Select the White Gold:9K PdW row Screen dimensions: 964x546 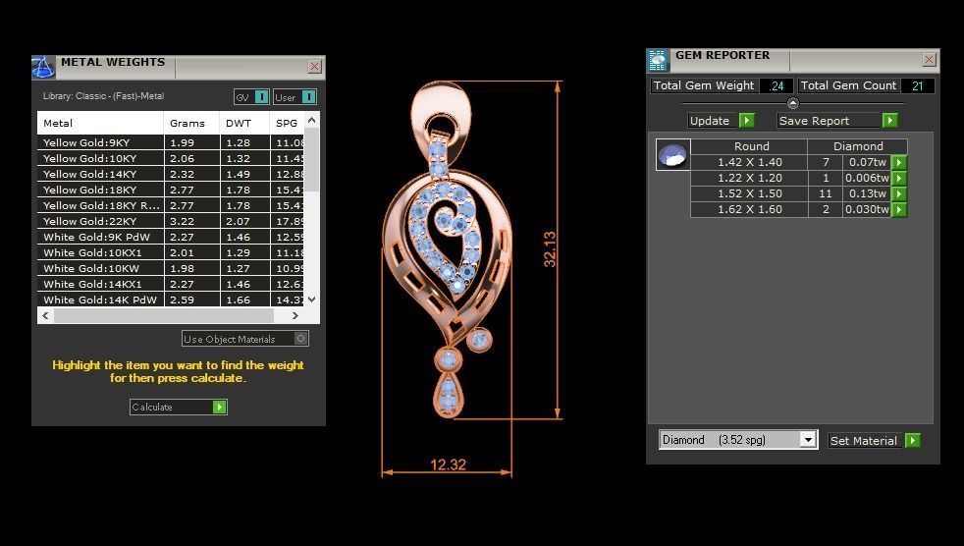pyautogui.click(x=170, y=237)
